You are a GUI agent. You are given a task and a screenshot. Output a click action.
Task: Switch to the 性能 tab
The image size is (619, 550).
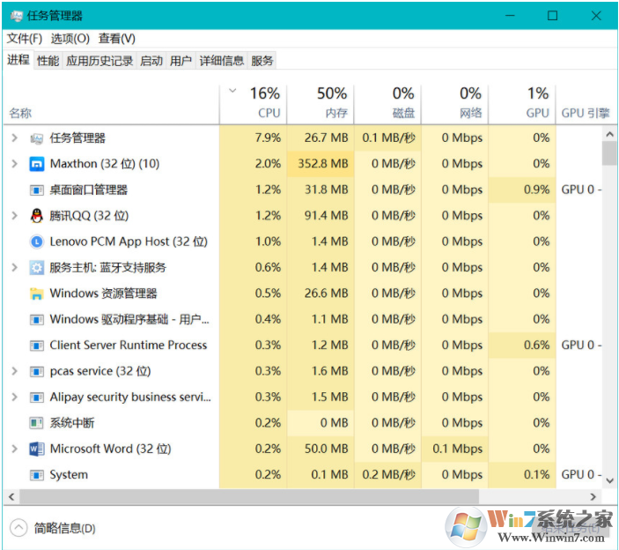[48, 61]
